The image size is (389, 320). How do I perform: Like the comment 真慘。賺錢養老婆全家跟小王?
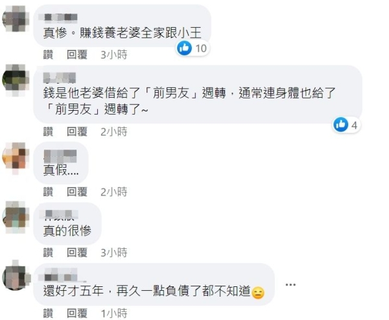[x=48, y=54]
